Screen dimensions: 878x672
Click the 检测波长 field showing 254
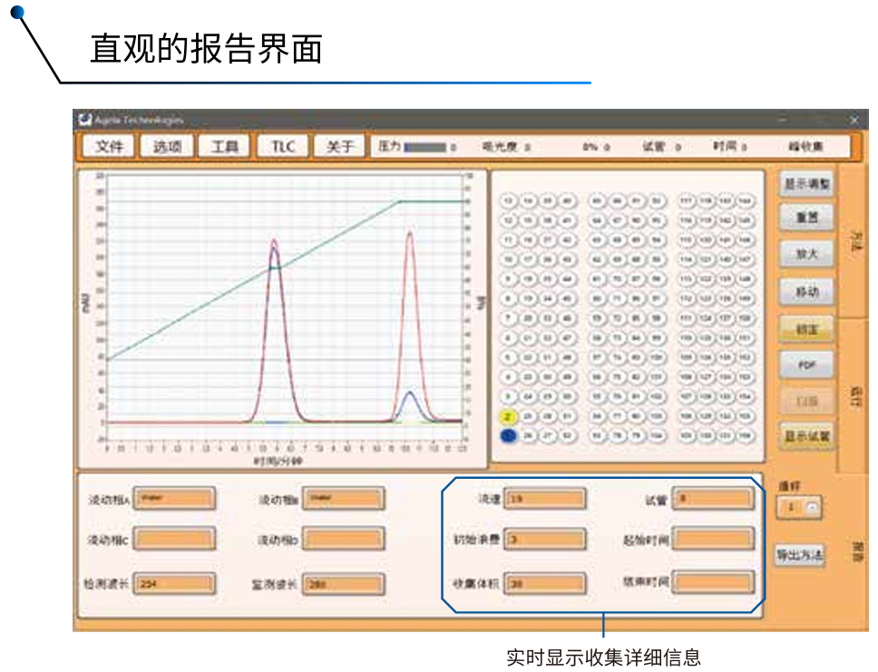point(175,583)
